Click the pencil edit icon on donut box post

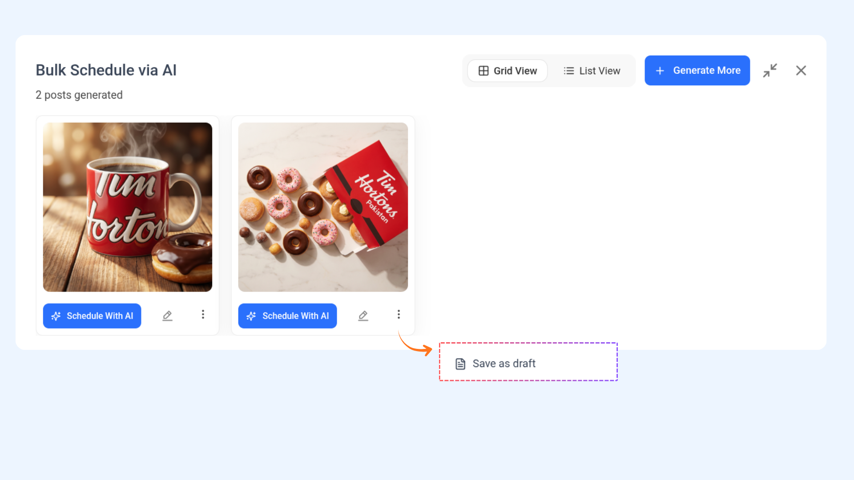click(363, 316)
